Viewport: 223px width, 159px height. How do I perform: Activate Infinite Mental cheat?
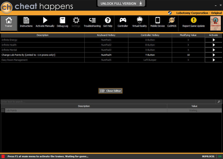tap(214, 50)
